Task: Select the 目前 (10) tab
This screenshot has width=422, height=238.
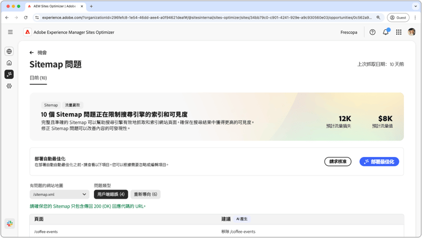Action: point(38,78)
